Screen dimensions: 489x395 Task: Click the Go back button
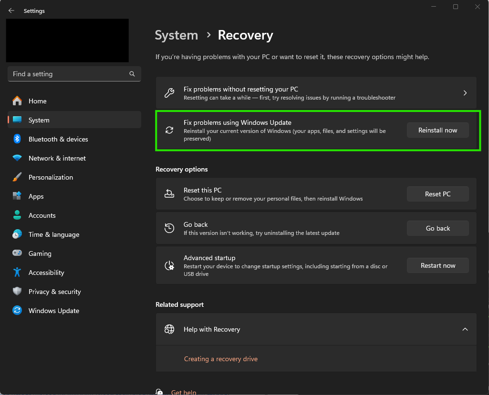point(437,228)
